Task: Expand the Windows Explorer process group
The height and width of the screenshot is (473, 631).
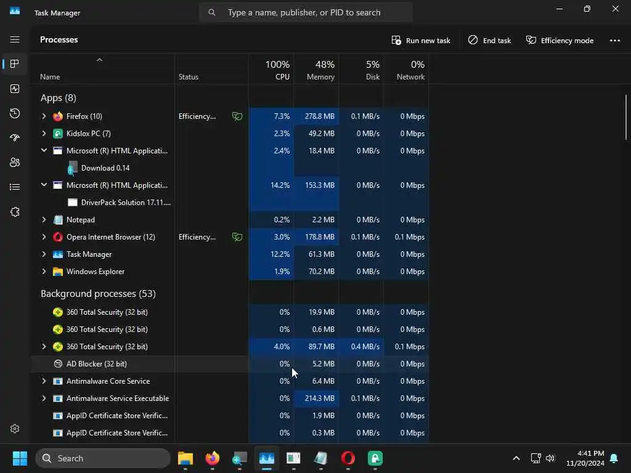Action: pos(44,272)
